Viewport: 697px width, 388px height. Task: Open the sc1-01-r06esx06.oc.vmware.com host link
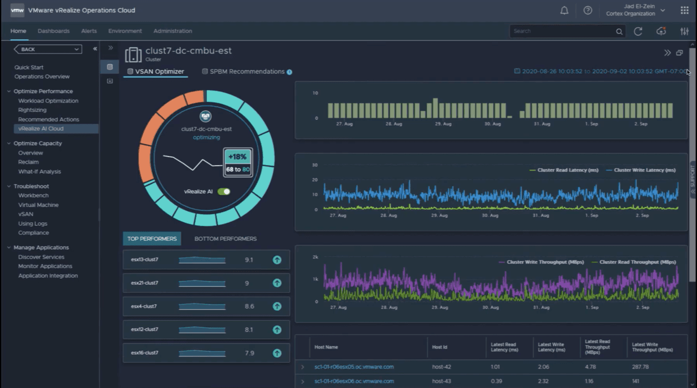click(x=354, y=381)
